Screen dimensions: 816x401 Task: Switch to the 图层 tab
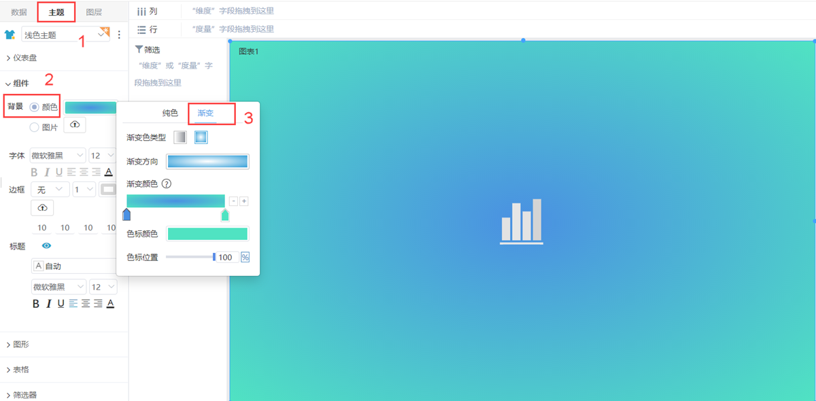pyautogui.click(x=95, y=12)
